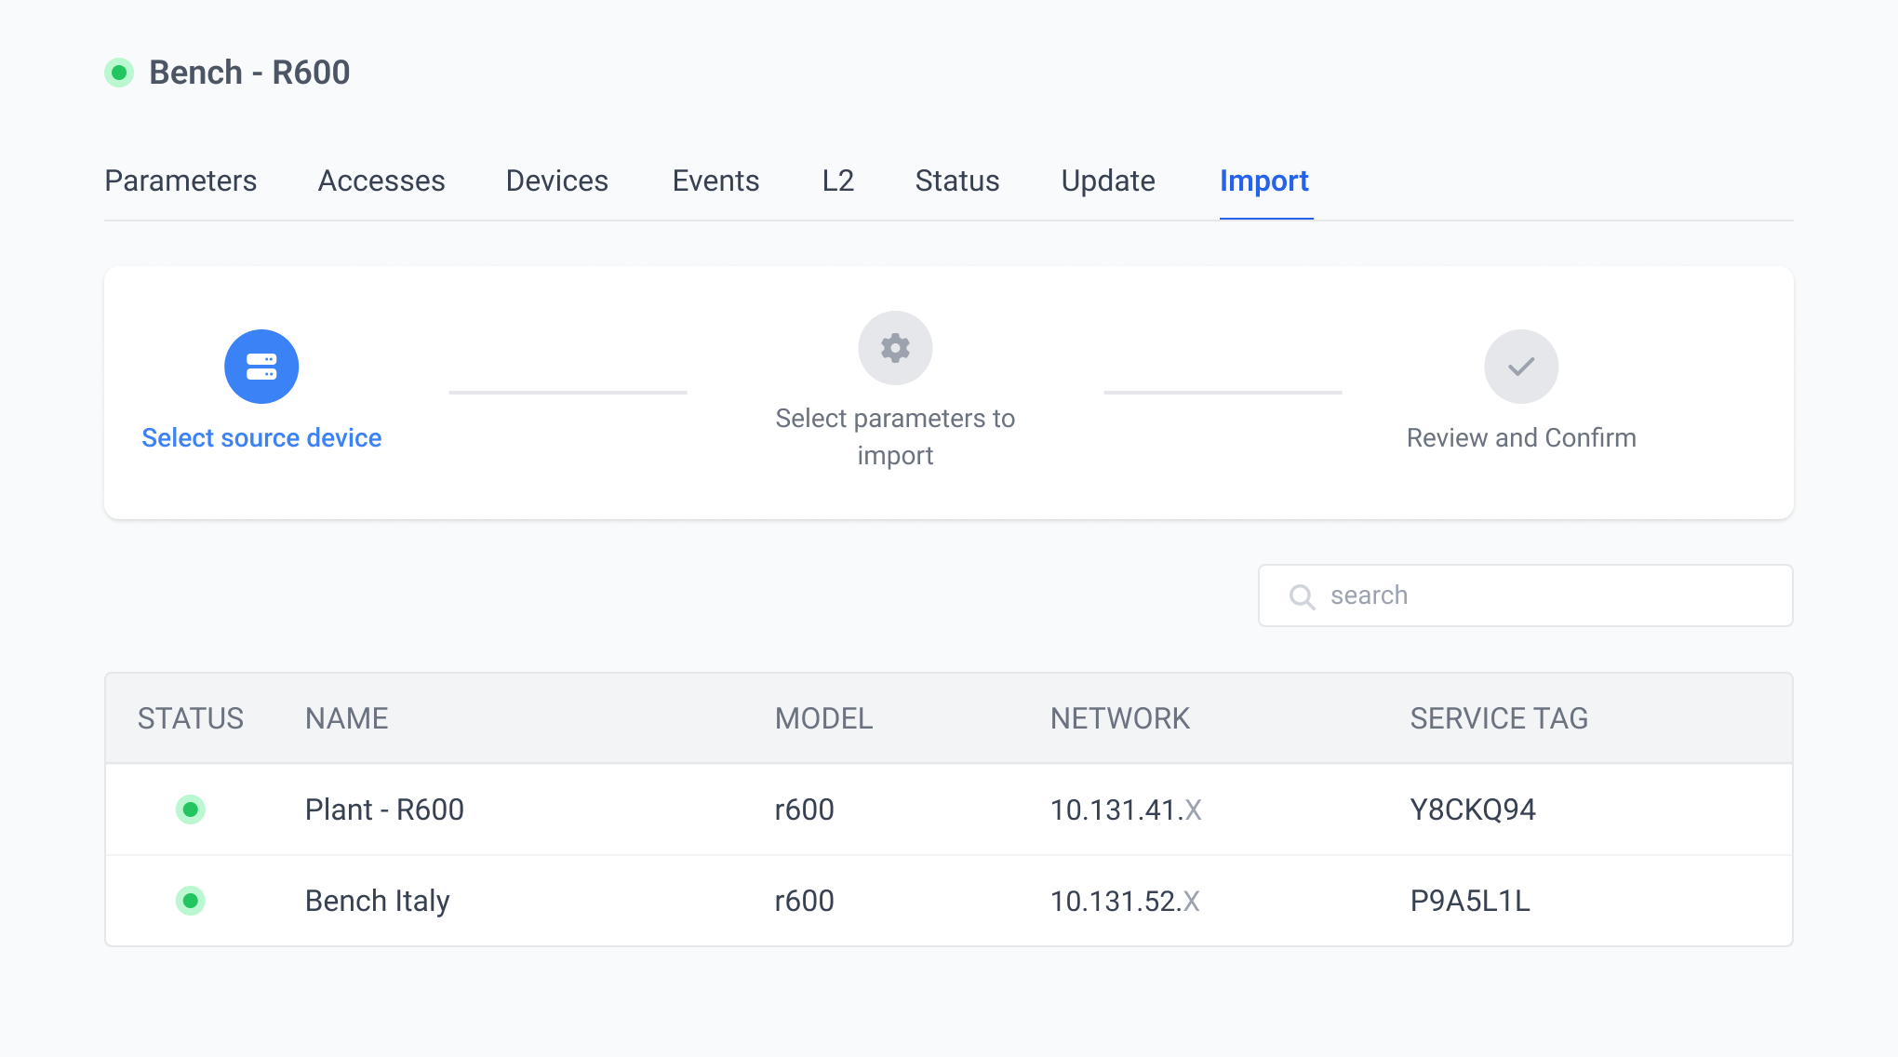The image size is (1898, 1057).
Task: Select Plant - R600 as source device
Action: pyautogui.click(x=384, y=809)
